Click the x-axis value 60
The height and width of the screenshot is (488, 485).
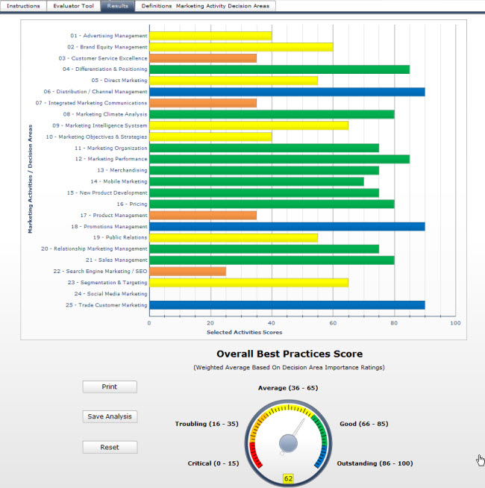tap(333, 323)
